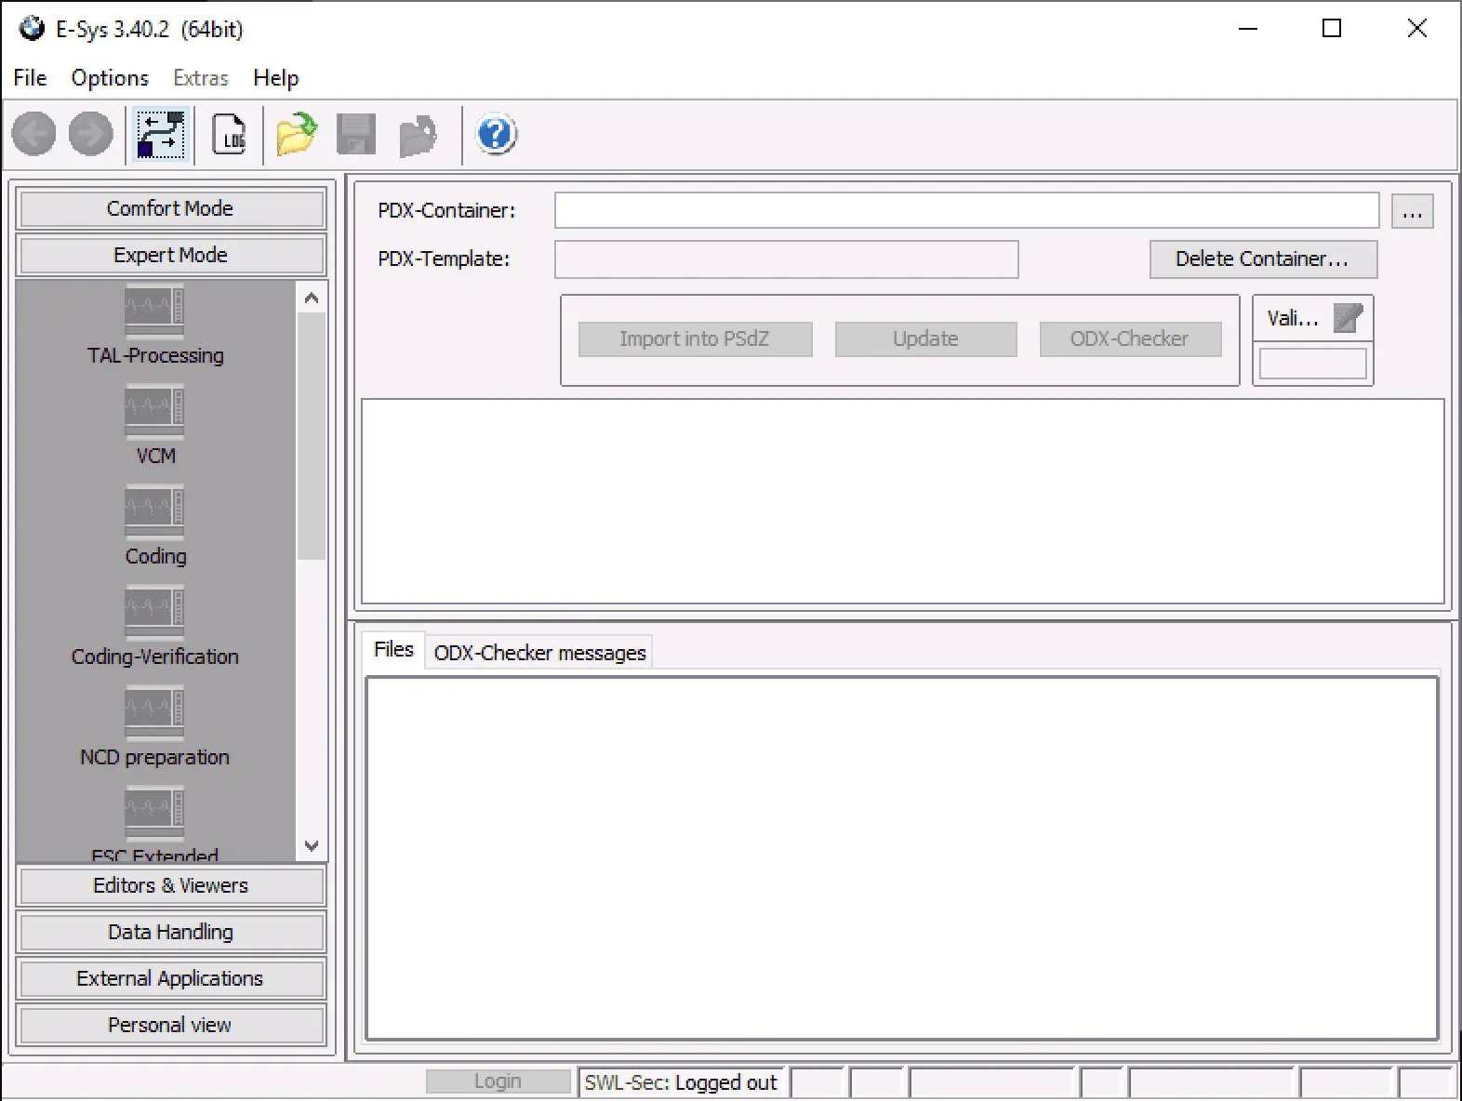Minimize the E-Sys window
Image resolution: width=1462 pixels, height=1101 pixels.
pyautogui.click(x=1248, y=29)
